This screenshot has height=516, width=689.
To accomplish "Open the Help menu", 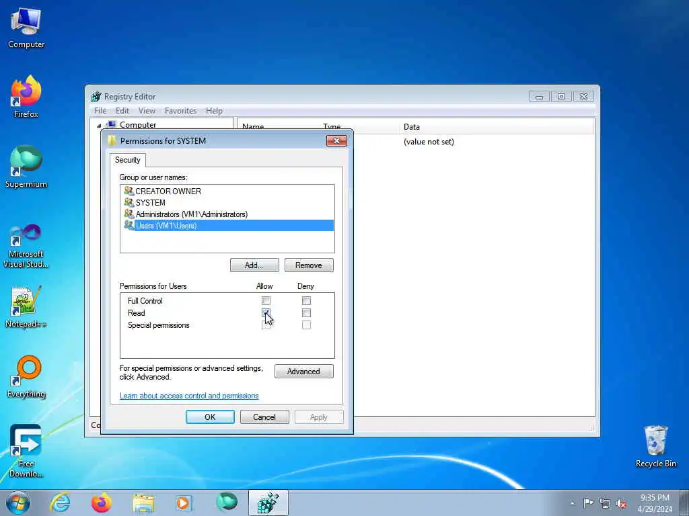I will 214,111.
